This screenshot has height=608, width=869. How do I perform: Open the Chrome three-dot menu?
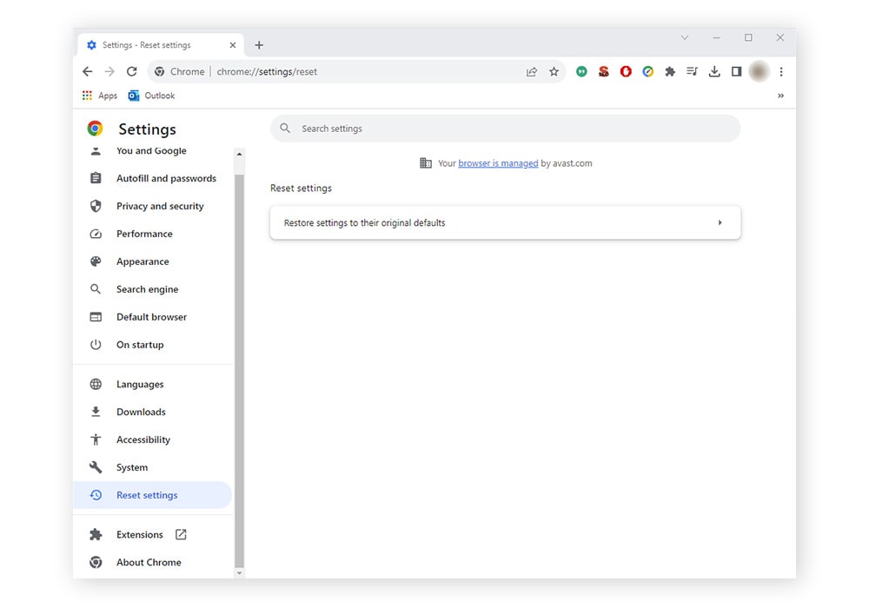pyautogui.click(x=781, y=72)
